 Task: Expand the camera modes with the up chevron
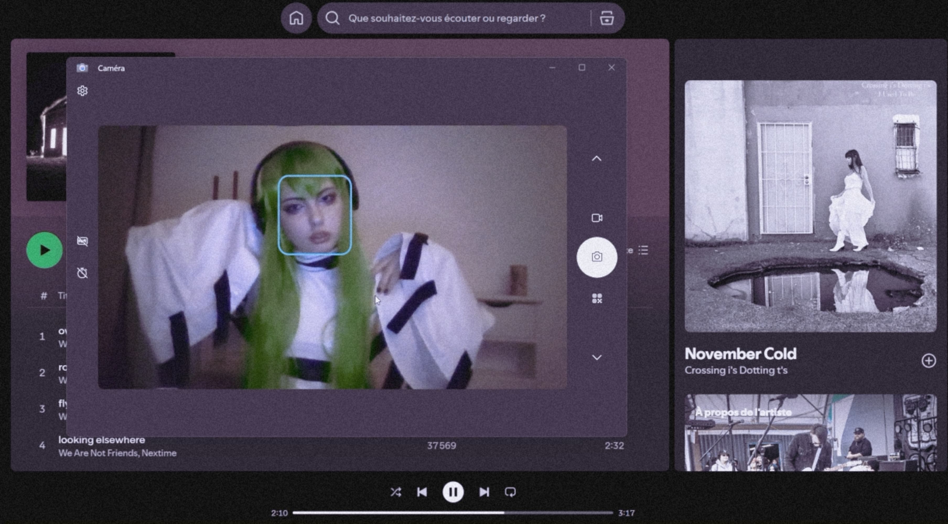[x=596, y=158]
